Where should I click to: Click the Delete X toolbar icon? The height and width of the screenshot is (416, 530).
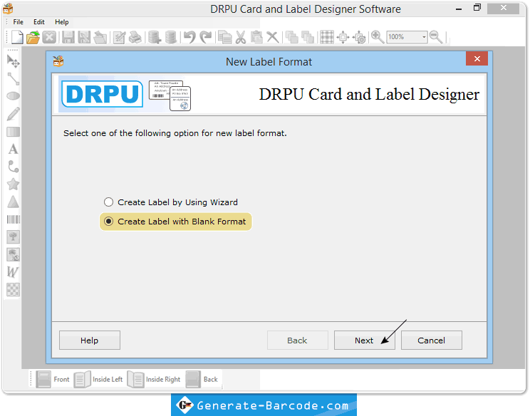(x=272, y=37)
